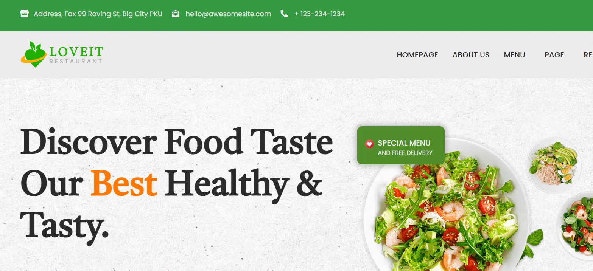Image resolution: width=593 pixels, height=271 pixels.
Task: Click the green heart Loveit logo
Action: (33, 54)
